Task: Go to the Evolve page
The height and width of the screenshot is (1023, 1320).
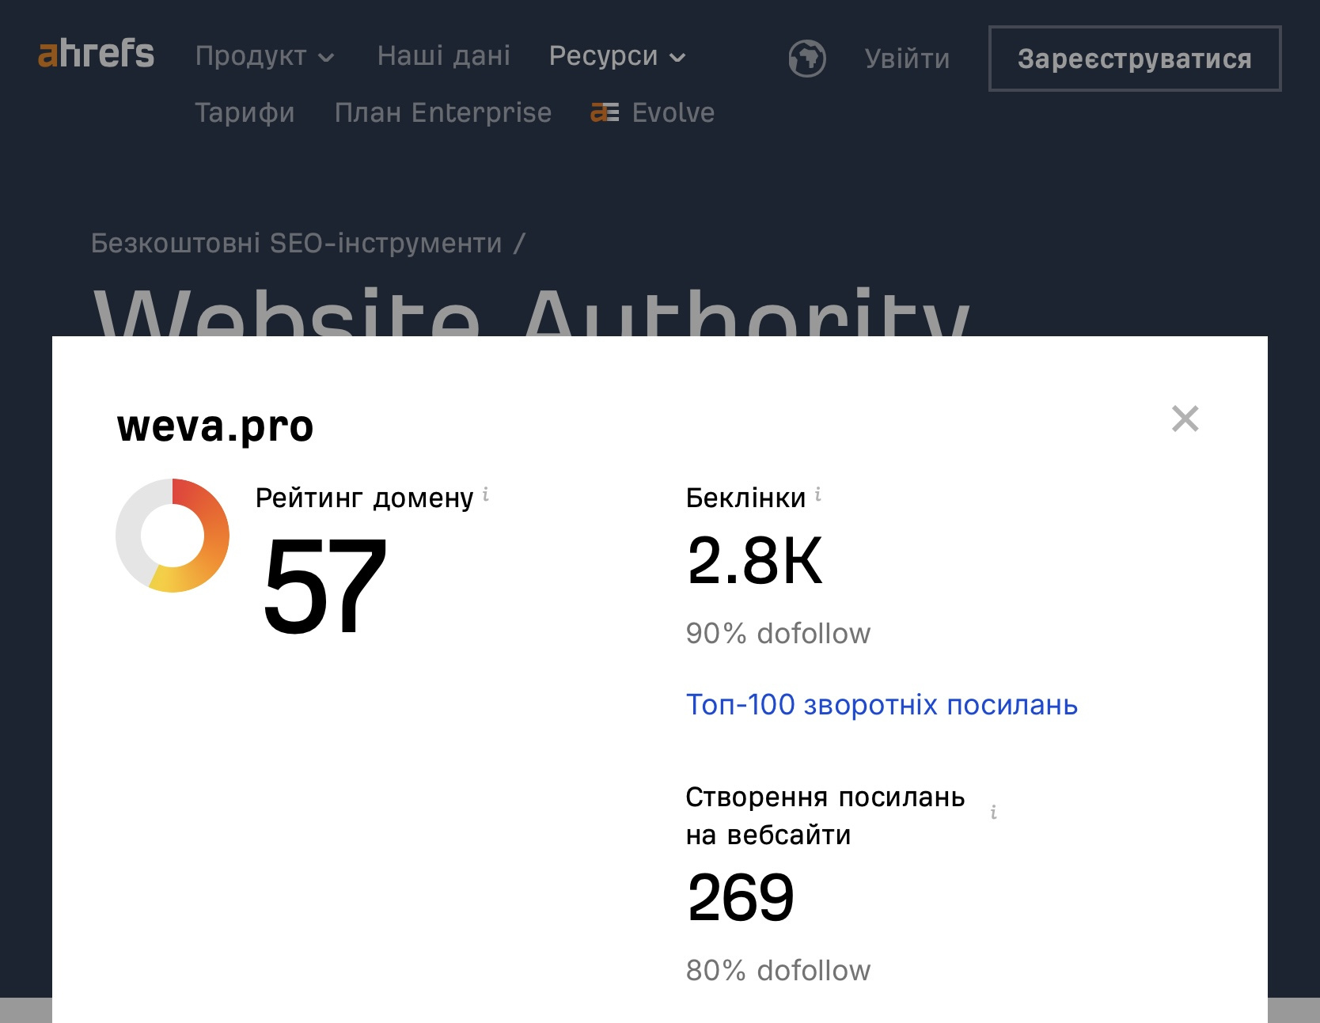Action: click(653, 113)
